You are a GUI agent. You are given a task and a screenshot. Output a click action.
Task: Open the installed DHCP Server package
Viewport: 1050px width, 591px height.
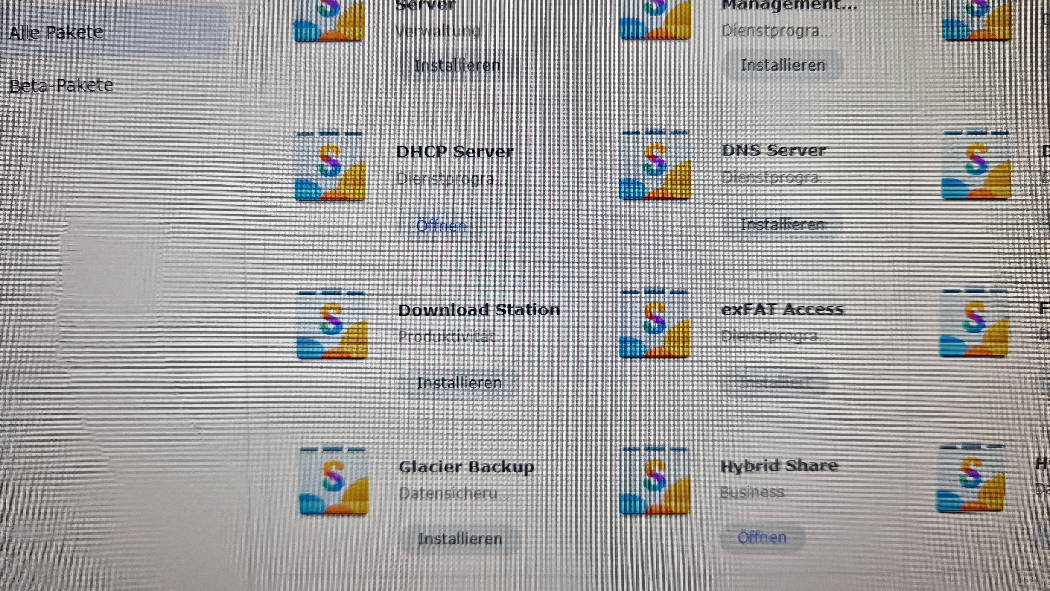pyautogui.click(x=441, y=226)
